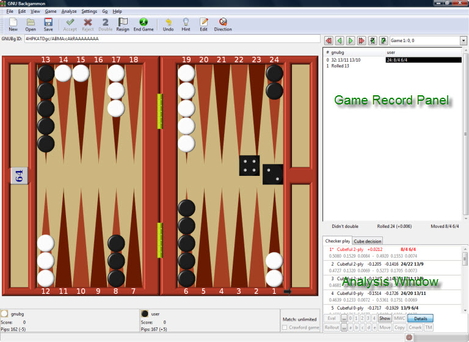Image resolution: width=469 pixels, height=342 pixels.
Task: Request a Hint with the lightbulb icon
Action: (x=186, y=24)
